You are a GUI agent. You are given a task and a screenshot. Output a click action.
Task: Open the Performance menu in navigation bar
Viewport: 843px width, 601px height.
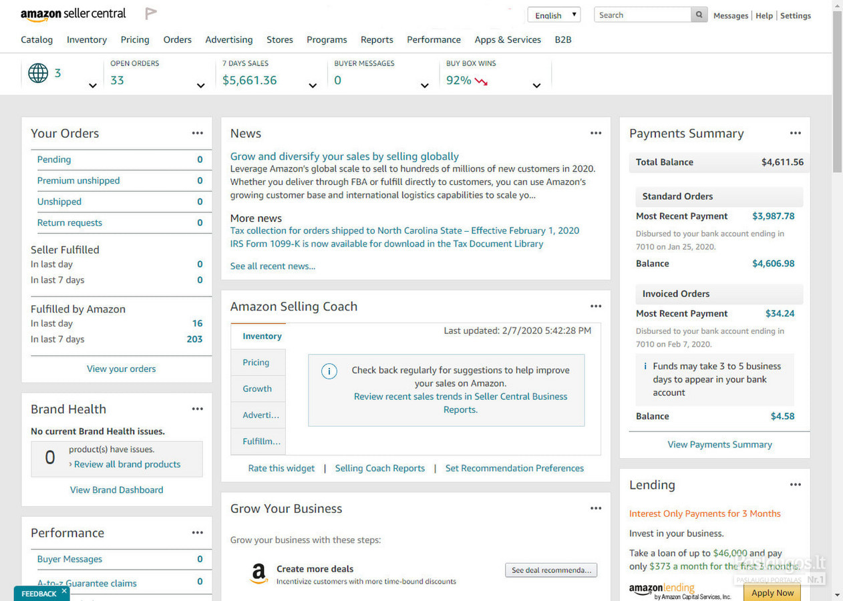click(x=434, y=39)
